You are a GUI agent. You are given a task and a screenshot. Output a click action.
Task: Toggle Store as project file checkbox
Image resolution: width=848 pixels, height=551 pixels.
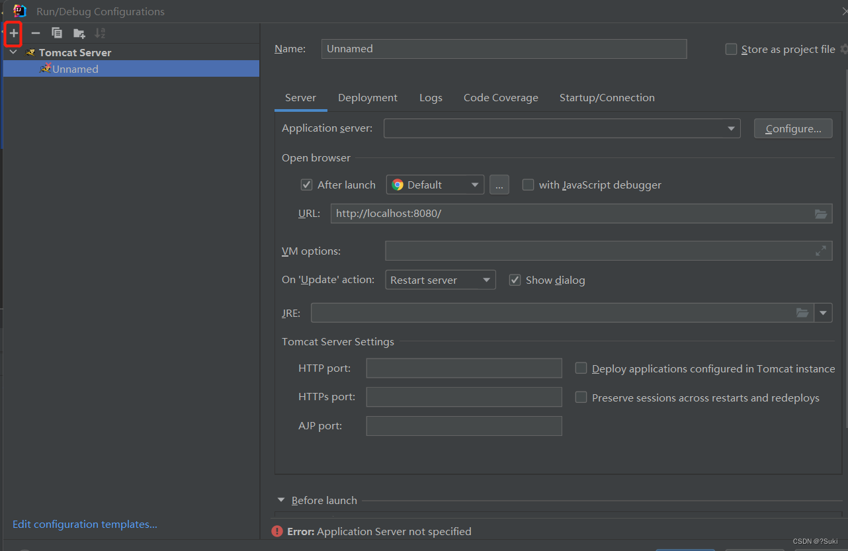[731, 49]
